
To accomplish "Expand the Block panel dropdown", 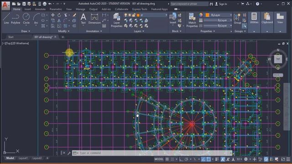I will tap(177, 31).
